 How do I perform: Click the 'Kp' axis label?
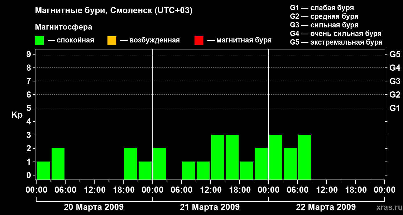(17, 115)
